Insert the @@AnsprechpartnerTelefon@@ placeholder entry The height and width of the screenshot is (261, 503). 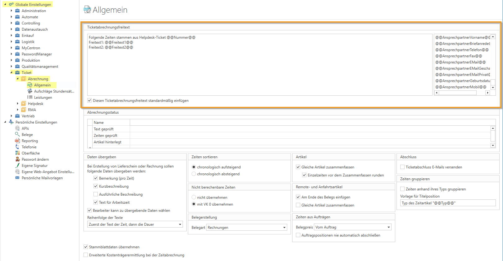(462, 50)
